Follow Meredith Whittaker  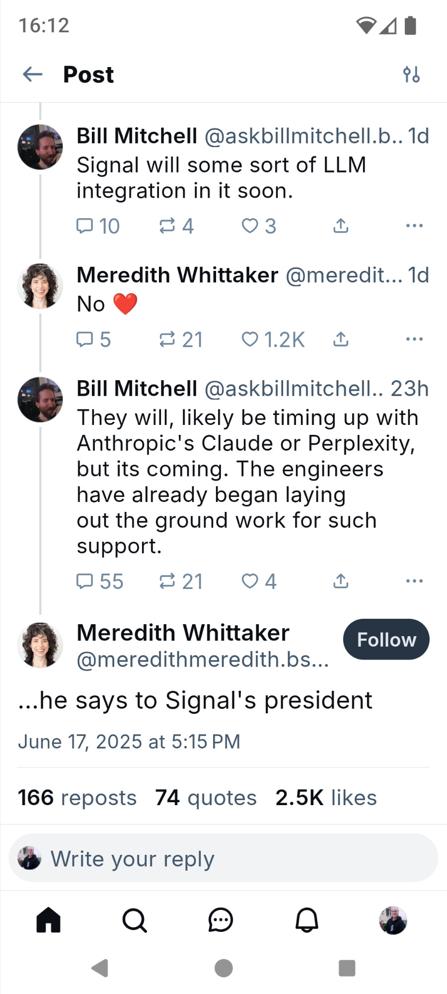tap(386, 639)
